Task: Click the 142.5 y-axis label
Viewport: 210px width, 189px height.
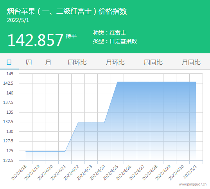Action: [8, 83]
